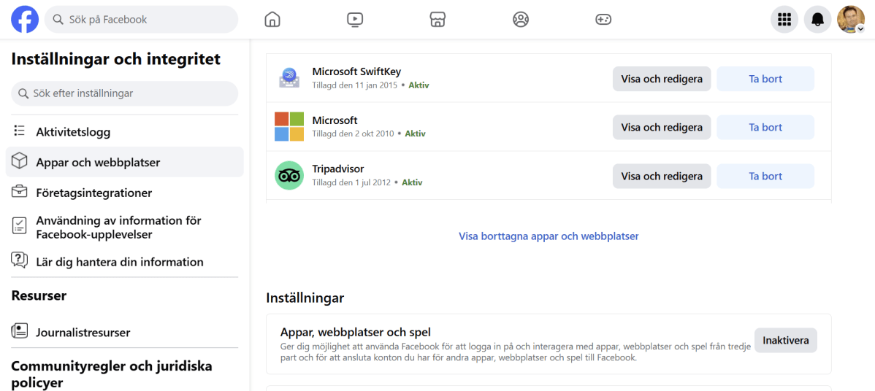
Task: Focus the Sök efter inställningar field
Action: coord(125,93)
